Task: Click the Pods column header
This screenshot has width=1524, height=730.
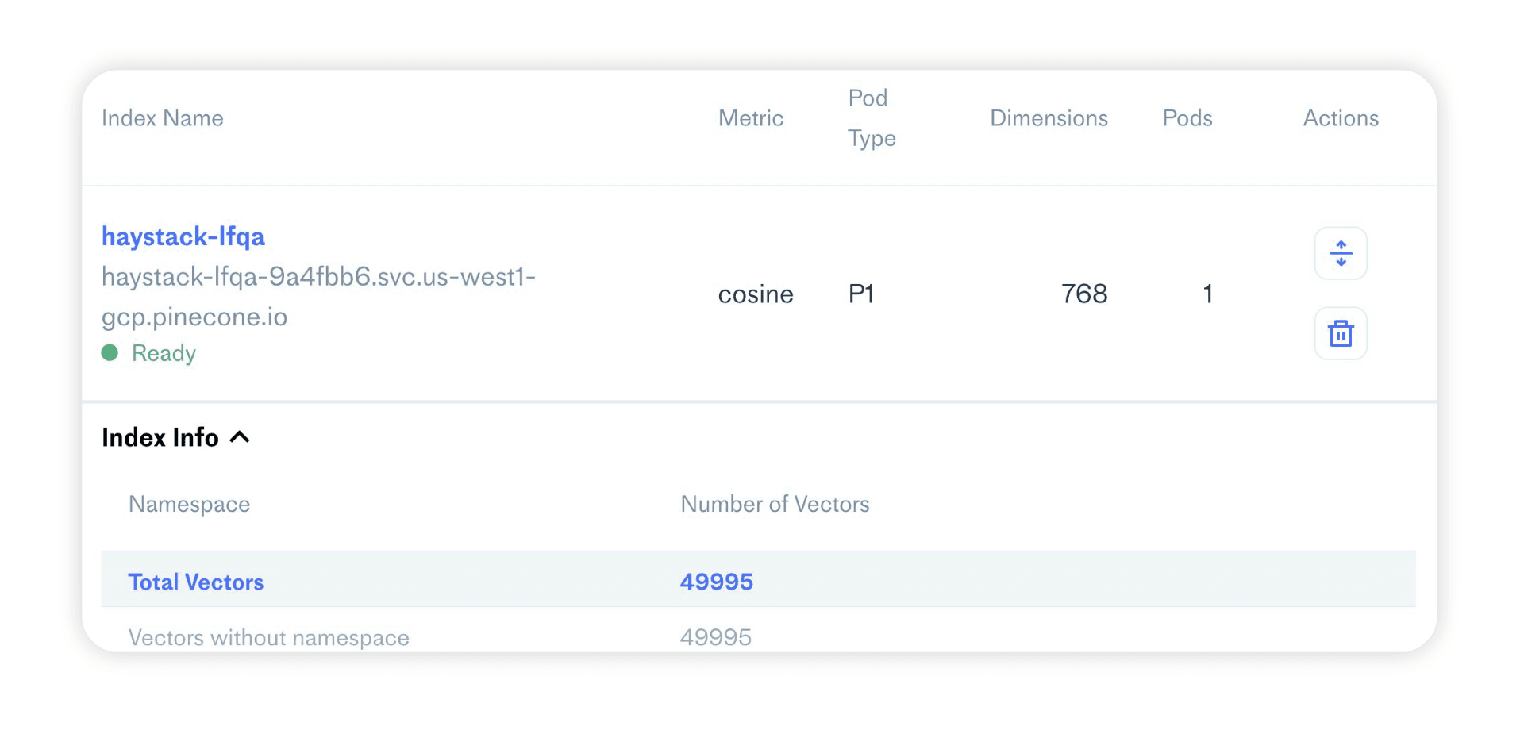Action: 1187,118
